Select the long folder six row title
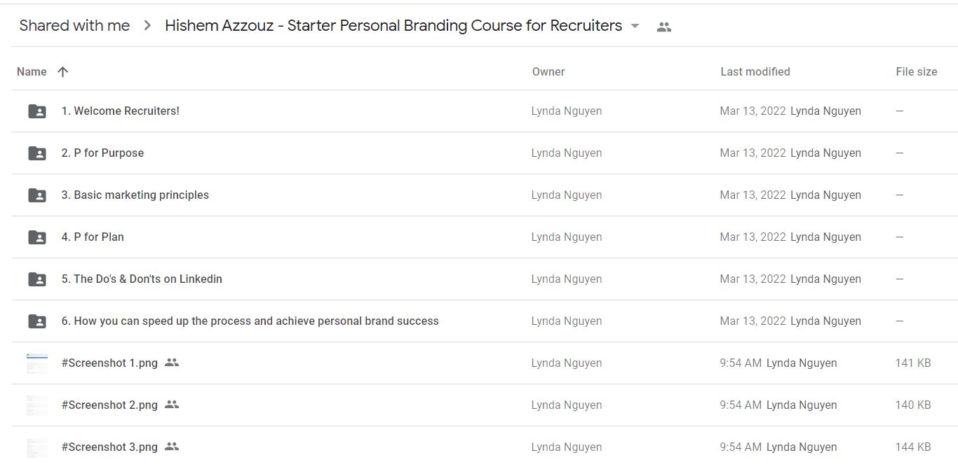This screenshot has height=467, width=958. tap(250, 321)
